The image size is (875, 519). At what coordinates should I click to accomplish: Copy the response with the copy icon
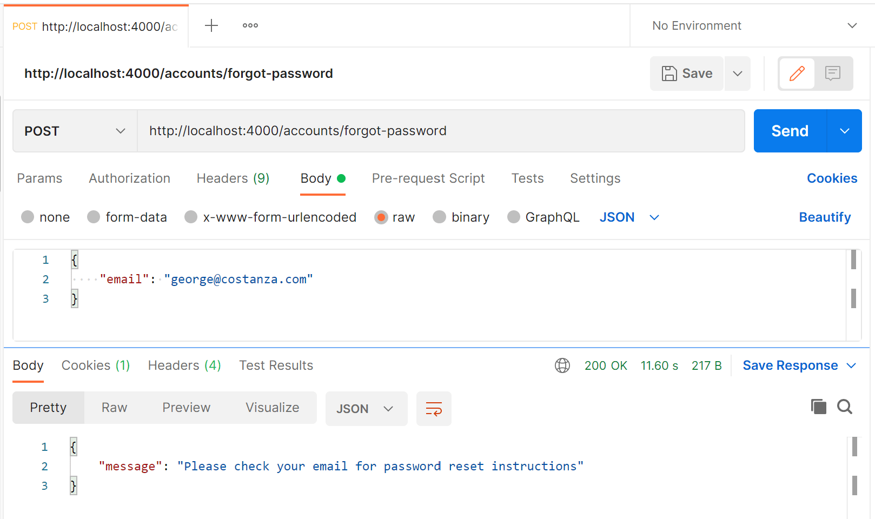pos(819,407)
